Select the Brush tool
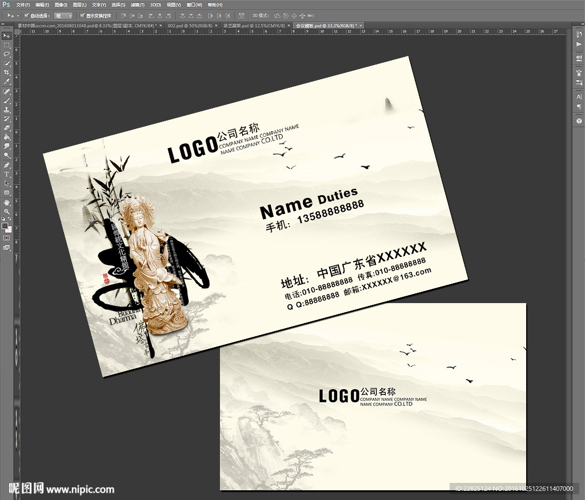This screenshot has width=585, height=500. (7, 100)
